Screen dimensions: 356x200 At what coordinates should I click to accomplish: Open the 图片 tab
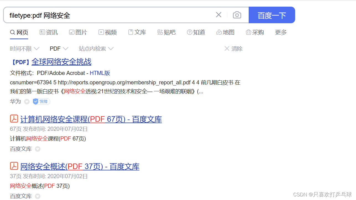tap(78, 32)
